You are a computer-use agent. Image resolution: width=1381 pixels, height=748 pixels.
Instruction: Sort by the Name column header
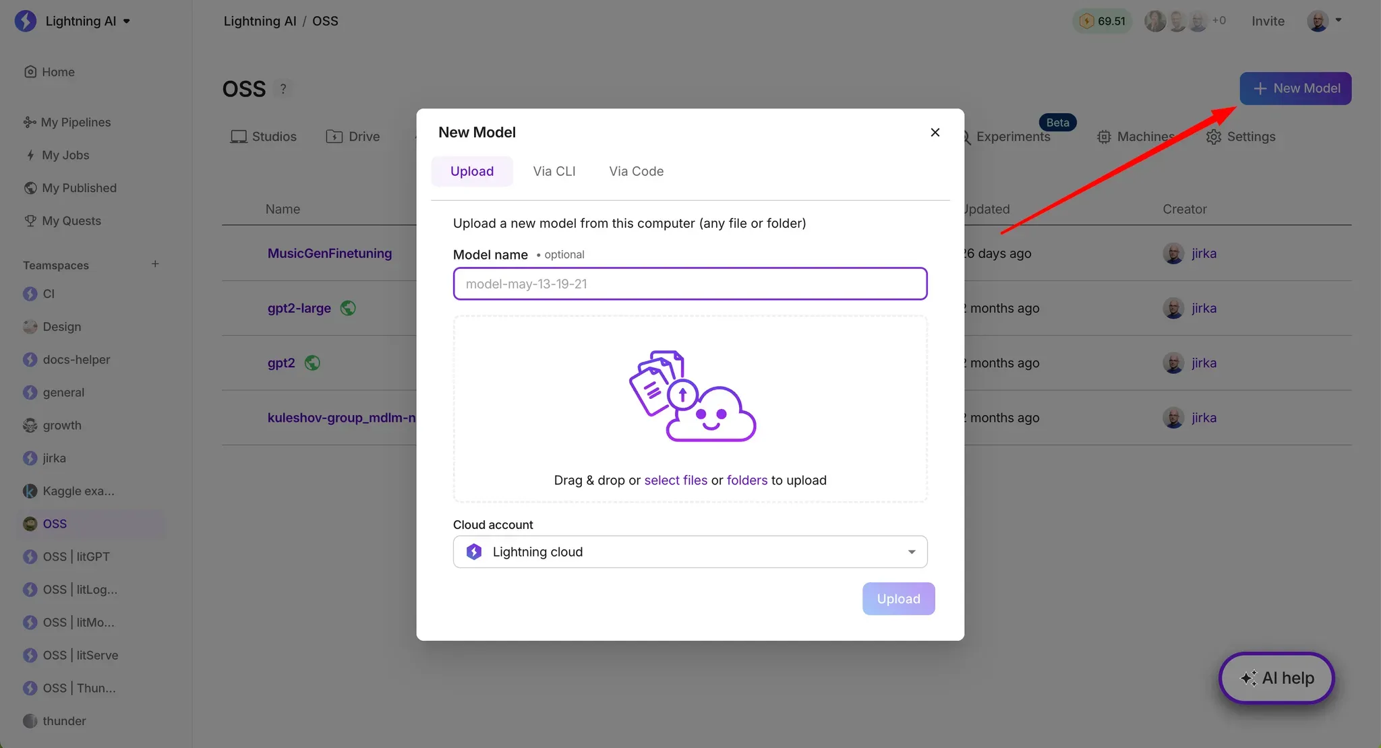283,209
